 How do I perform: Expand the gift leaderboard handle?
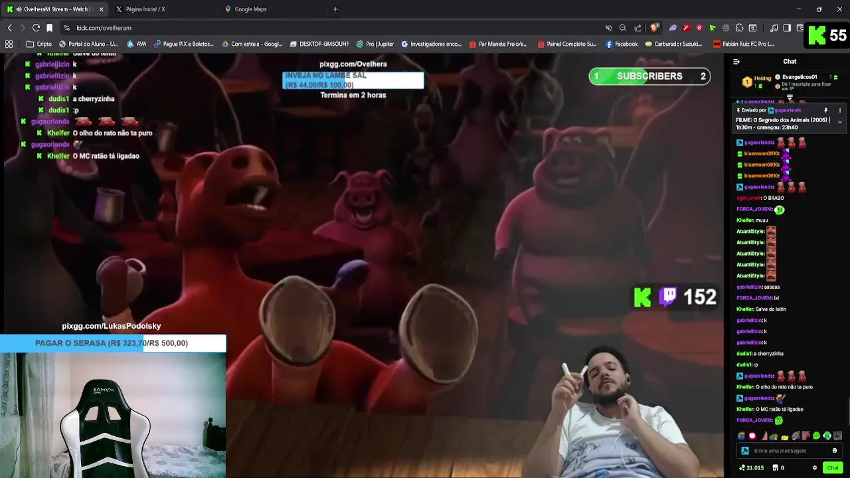tap(790, 97)
